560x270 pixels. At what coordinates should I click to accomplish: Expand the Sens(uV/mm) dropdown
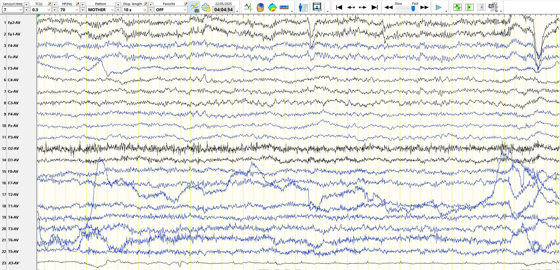(x=20, y=10)
